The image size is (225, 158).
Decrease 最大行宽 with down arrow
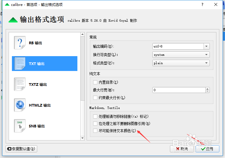207,91
